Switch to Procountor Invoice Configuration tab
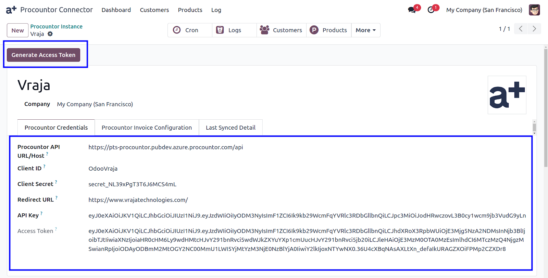This screenshot has height=278, width=548. [x=147, y=128]
